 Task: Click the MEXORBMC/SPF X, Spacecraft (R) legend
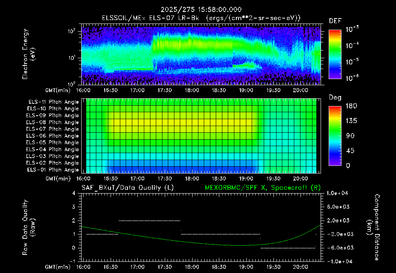pyautogui.click(x=263, y=188)
